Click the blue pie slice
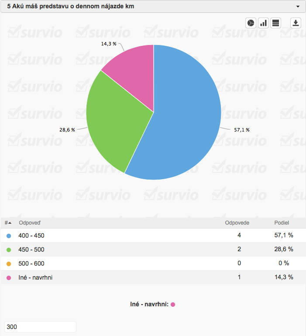 click(x=184, y=111)
